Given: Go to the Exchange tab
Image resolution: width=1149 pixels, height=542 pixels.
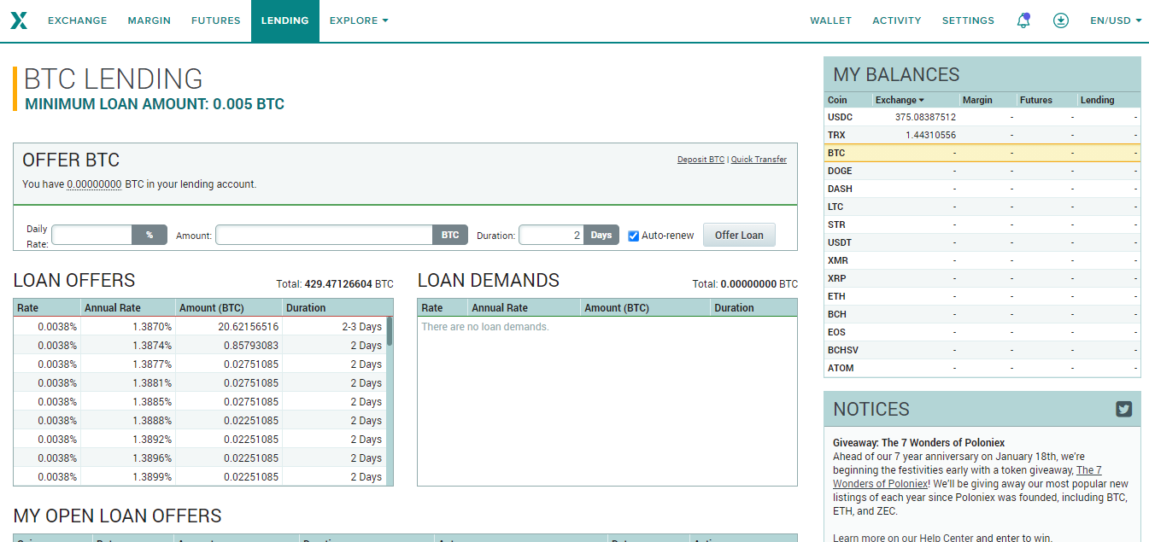Looking at the screenshot, I should [x=78, y=20].
